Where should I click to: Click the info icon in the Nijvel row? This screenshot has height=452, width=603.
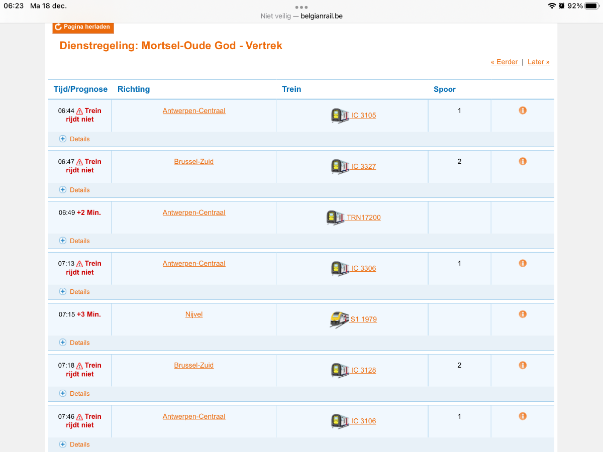523,314
